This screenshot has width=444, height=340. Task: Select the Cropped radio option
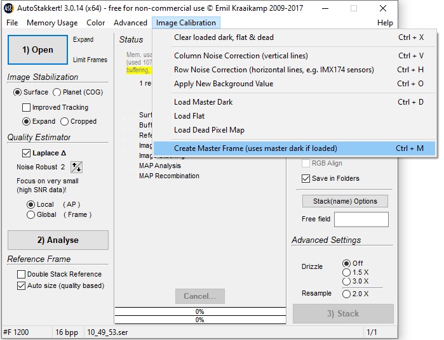coord(65,122)
